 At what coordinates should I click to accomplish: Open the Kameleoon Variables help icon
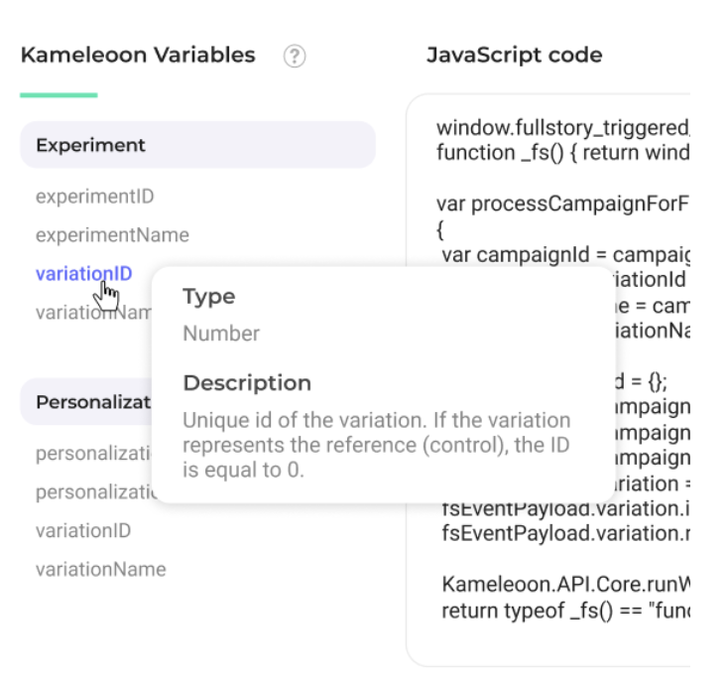pos(295,57)
